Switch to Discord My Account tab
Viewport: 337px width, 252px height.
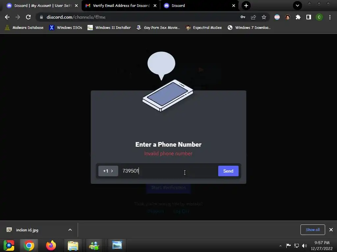(42, 6)
